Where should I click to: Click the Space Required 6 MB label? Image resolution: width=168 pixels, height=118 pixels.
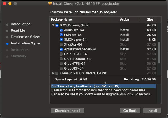tap(71, 80)
